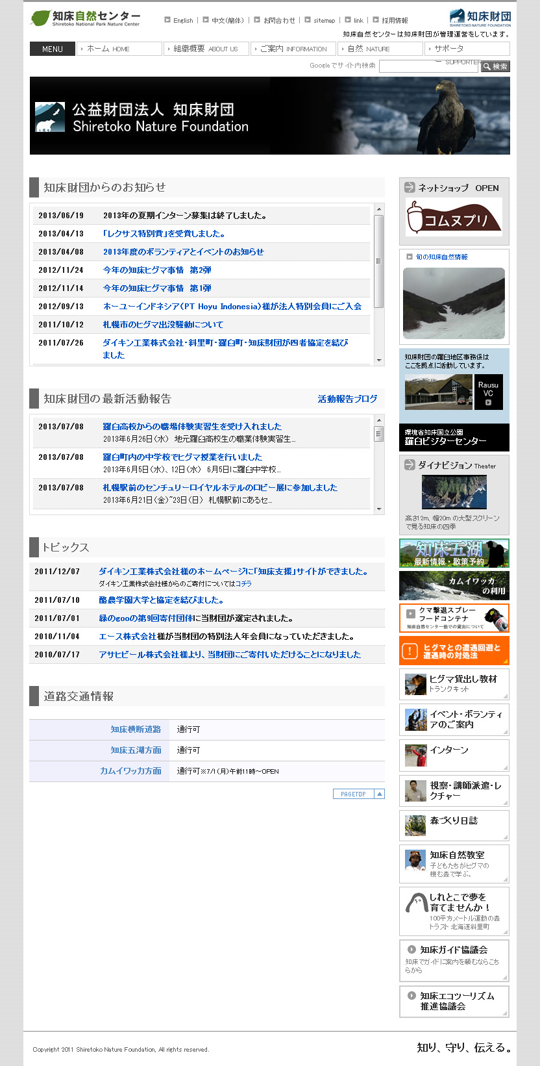The image size is (540, 1066).
Task: Select the ホーム HOME menu item
Action: pos(119,49)
